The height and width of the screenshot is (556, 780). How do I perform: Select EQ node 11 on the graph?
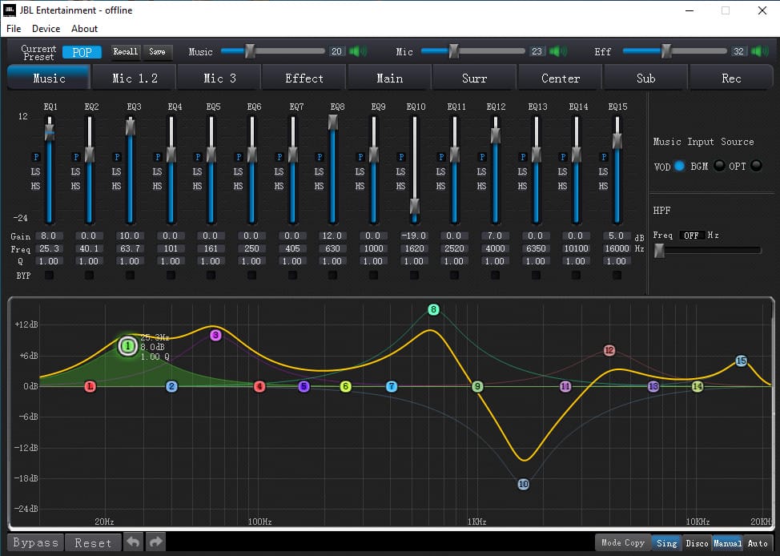[x=565, y=386]
